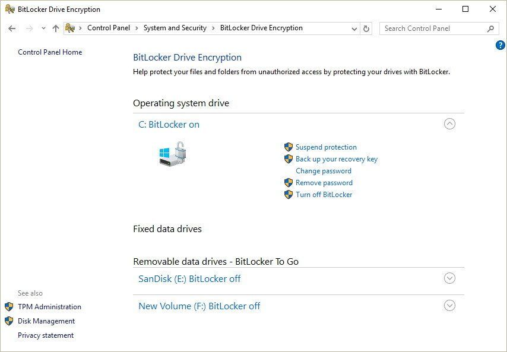Screen dimensions: 507x352
Task: Open the Control Panel breadcrumb
Action: pos(109,28)
